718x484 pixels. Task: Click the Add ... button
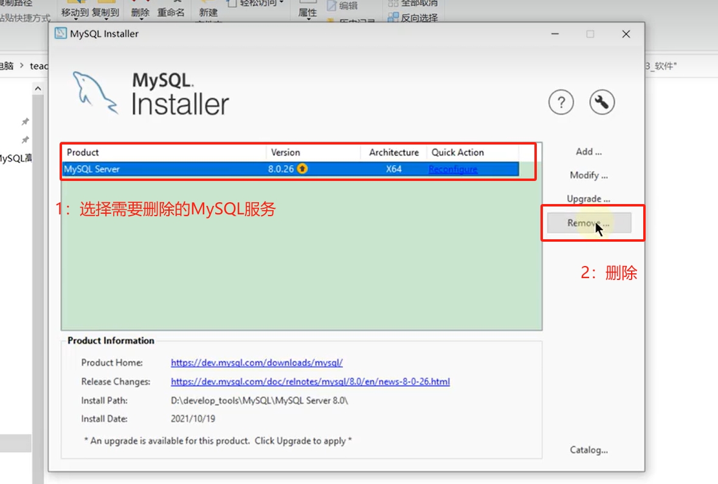coord(589,152)
